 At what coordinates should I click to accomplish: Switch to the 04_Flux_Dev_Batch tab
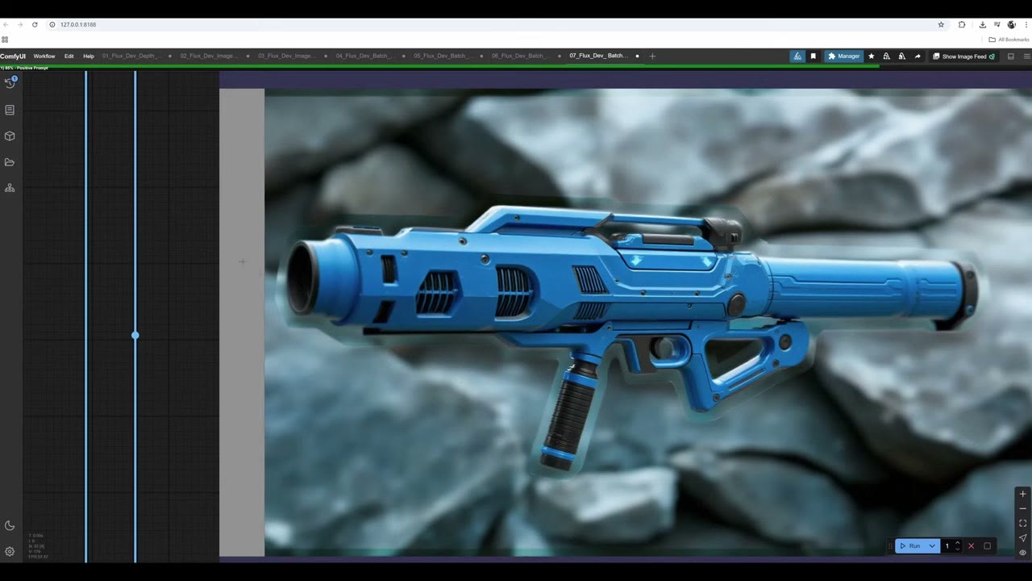364,56
